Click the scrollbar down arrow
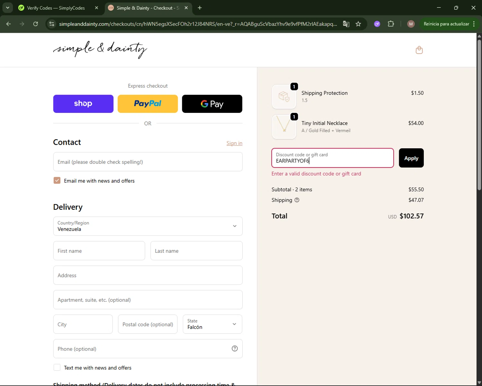 pyautogui.click(x=479, y=383)
